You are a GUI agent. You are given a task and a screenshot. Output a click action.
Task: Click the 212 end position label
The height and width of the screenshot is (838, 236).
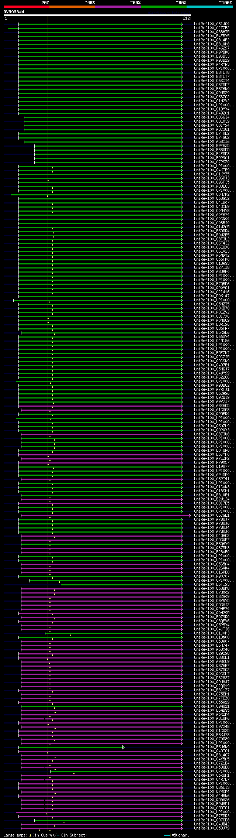(x=186, y=18)
